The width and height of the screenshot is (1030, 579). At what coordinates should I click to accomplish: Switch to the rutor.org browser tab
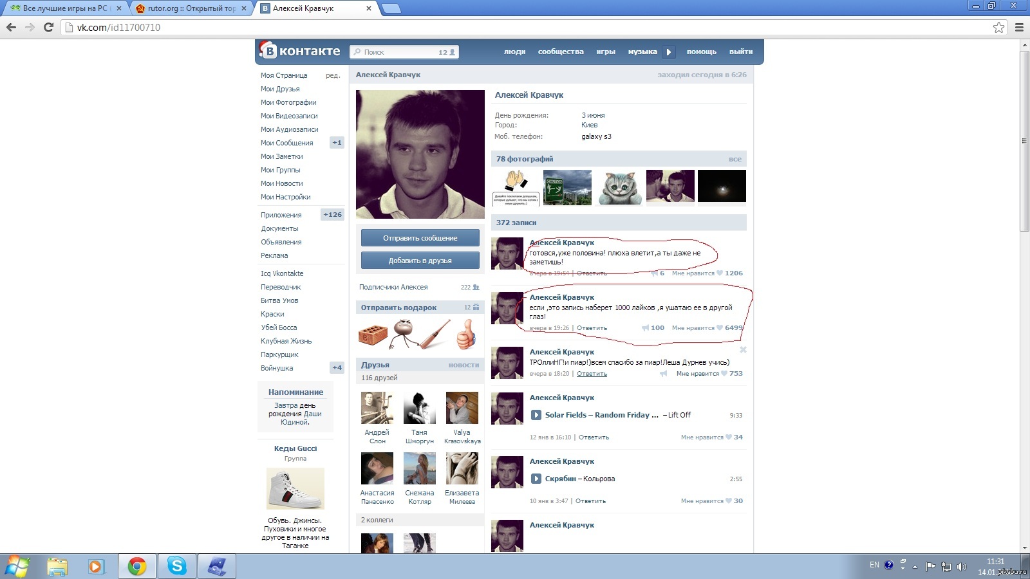coord(191,8)
